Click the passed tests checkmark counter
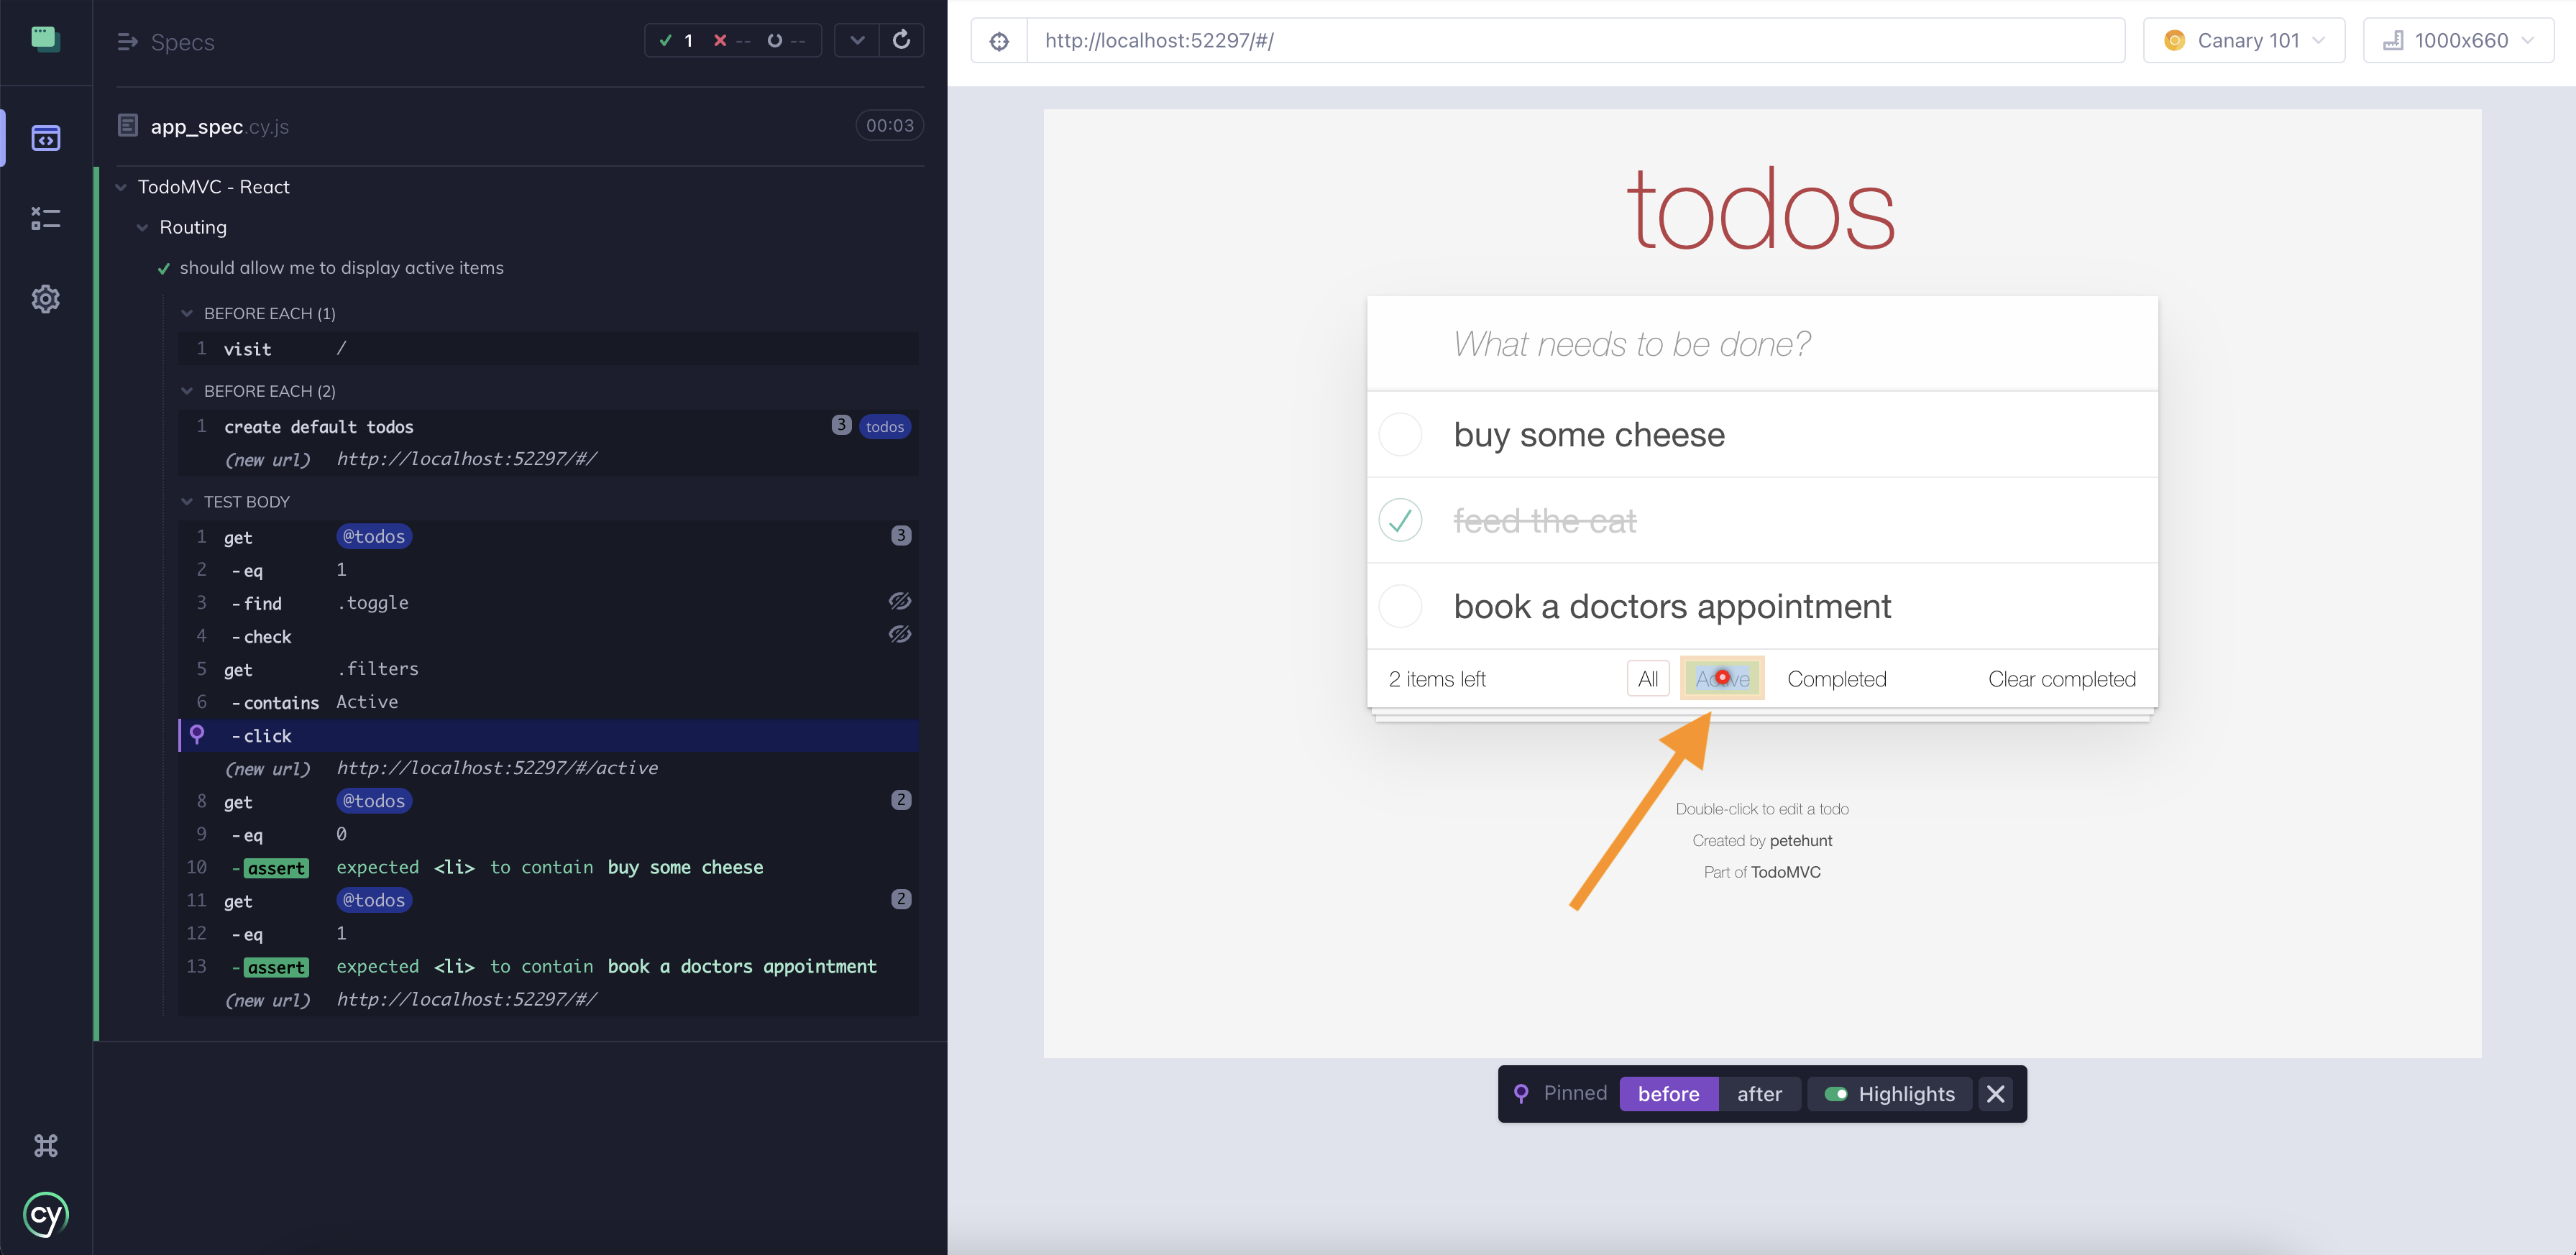2576x1255 pixels. (677, 40)
